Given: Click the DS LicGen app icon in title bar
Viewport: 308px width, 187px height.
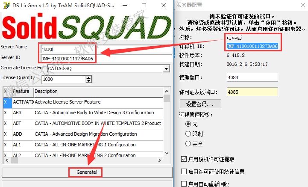Looking at the screenshot, I should (7, 5).
